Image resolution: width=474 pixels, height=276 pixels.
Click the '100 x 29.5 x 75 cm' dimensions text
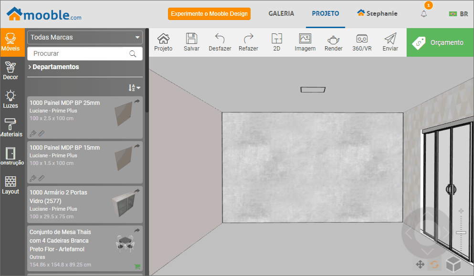(52, 216)
